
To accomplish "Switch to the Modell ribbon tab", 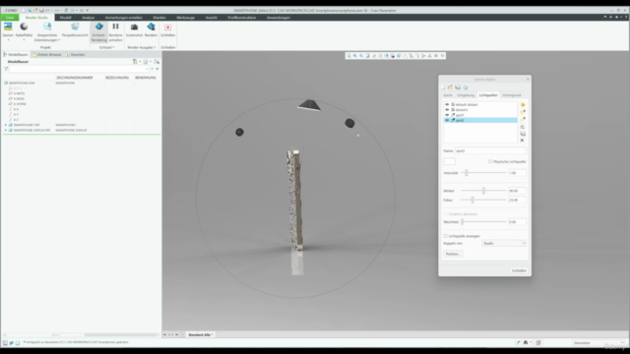I will coord(66,18).
